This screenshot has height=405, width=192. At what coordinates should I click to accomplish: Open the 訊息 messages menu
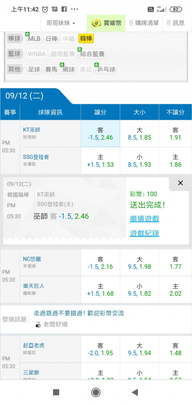point(176,23)
